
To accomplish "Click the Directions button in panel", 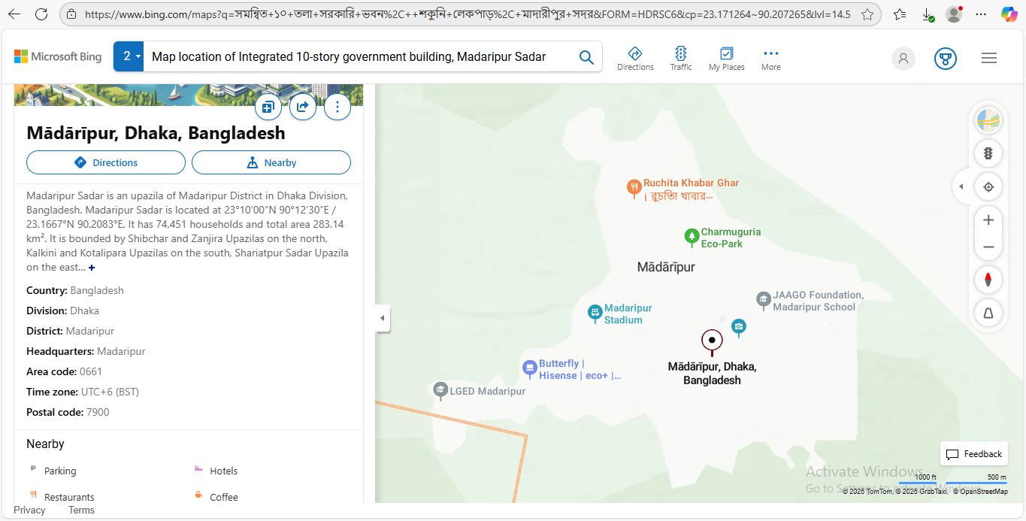I will pos(106,162).
